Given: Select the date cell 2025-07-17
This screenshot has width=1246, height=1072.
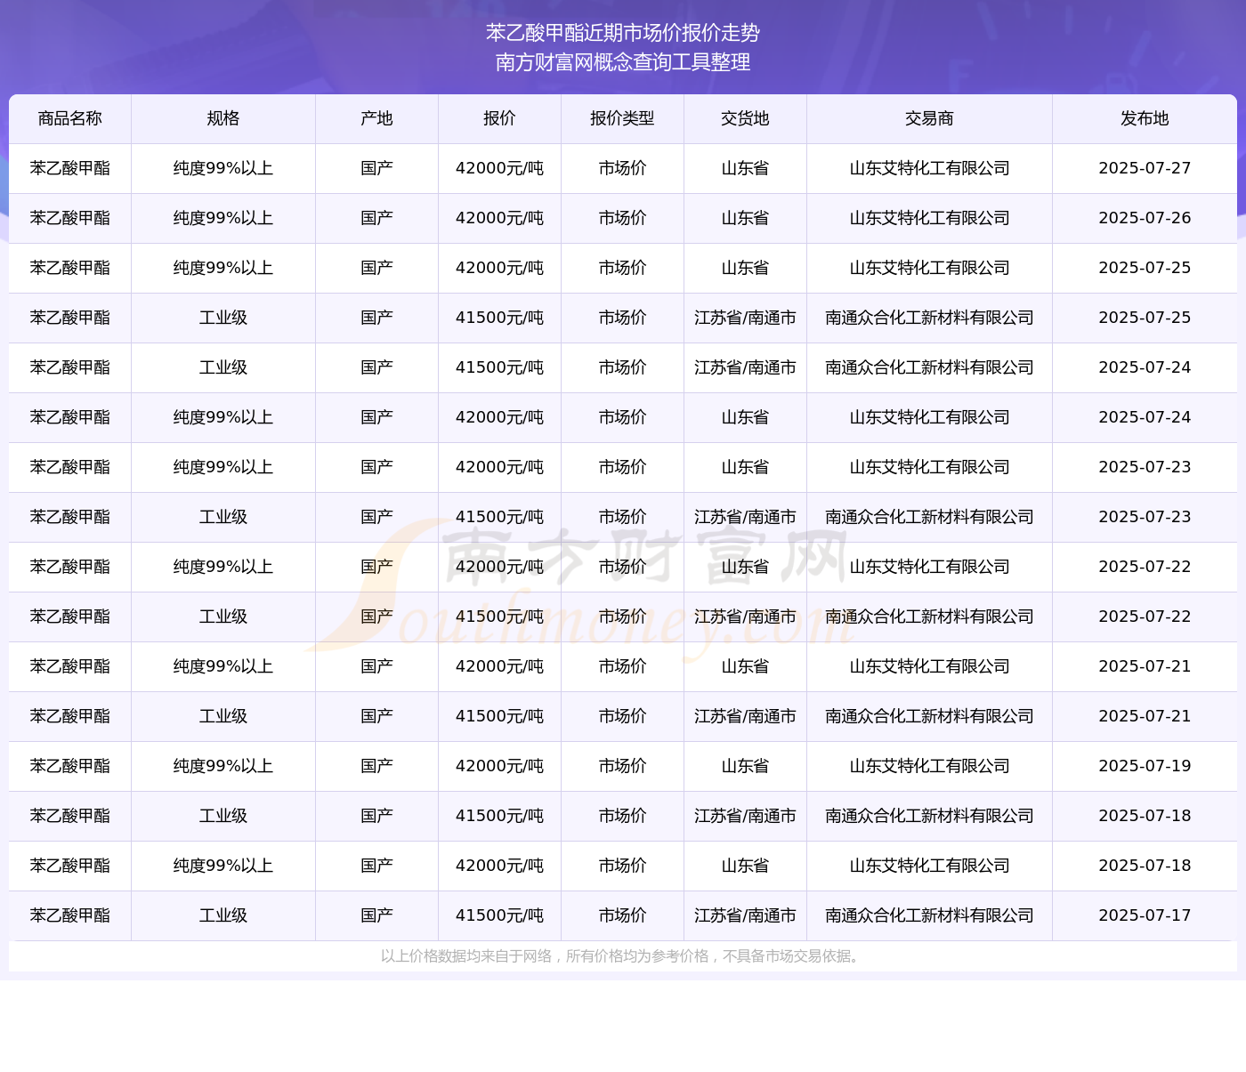Looking at the screenshot, I should tap(1145, 915).
